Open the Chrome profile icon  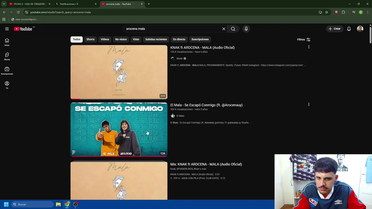click(x=361, y=12)
